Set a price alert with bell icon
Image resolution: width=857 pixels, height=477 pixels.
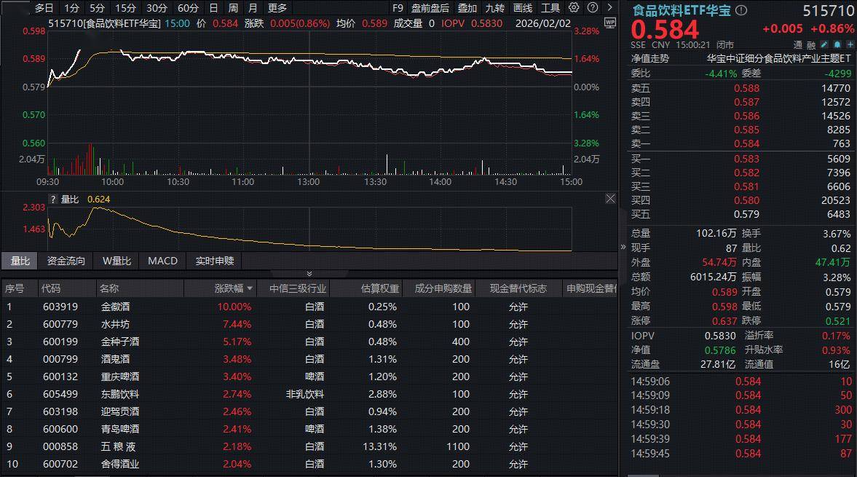[837, 45]
